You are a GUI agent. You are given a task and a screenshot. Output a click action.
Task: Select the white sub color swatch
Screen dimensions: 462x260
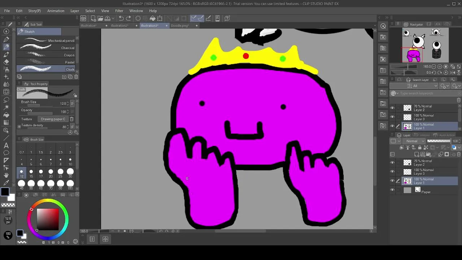(11, 197)
